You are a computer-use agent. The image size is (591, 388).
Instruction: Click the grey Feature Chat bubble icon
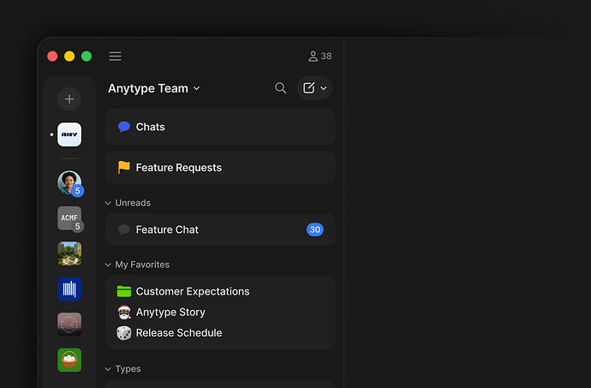click(123, 230)
